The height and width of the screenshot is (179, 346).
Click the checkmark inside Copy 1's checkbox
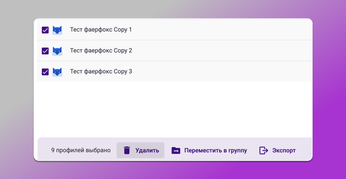point(45,30)
